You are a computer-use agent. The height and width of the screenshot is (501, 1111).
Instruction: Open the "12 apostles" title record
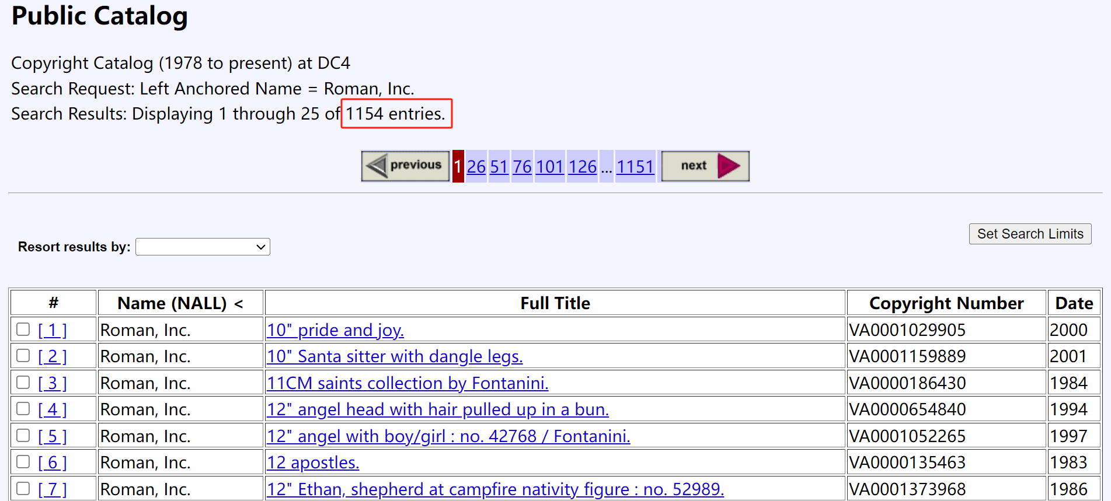click(x=313, y=463)
